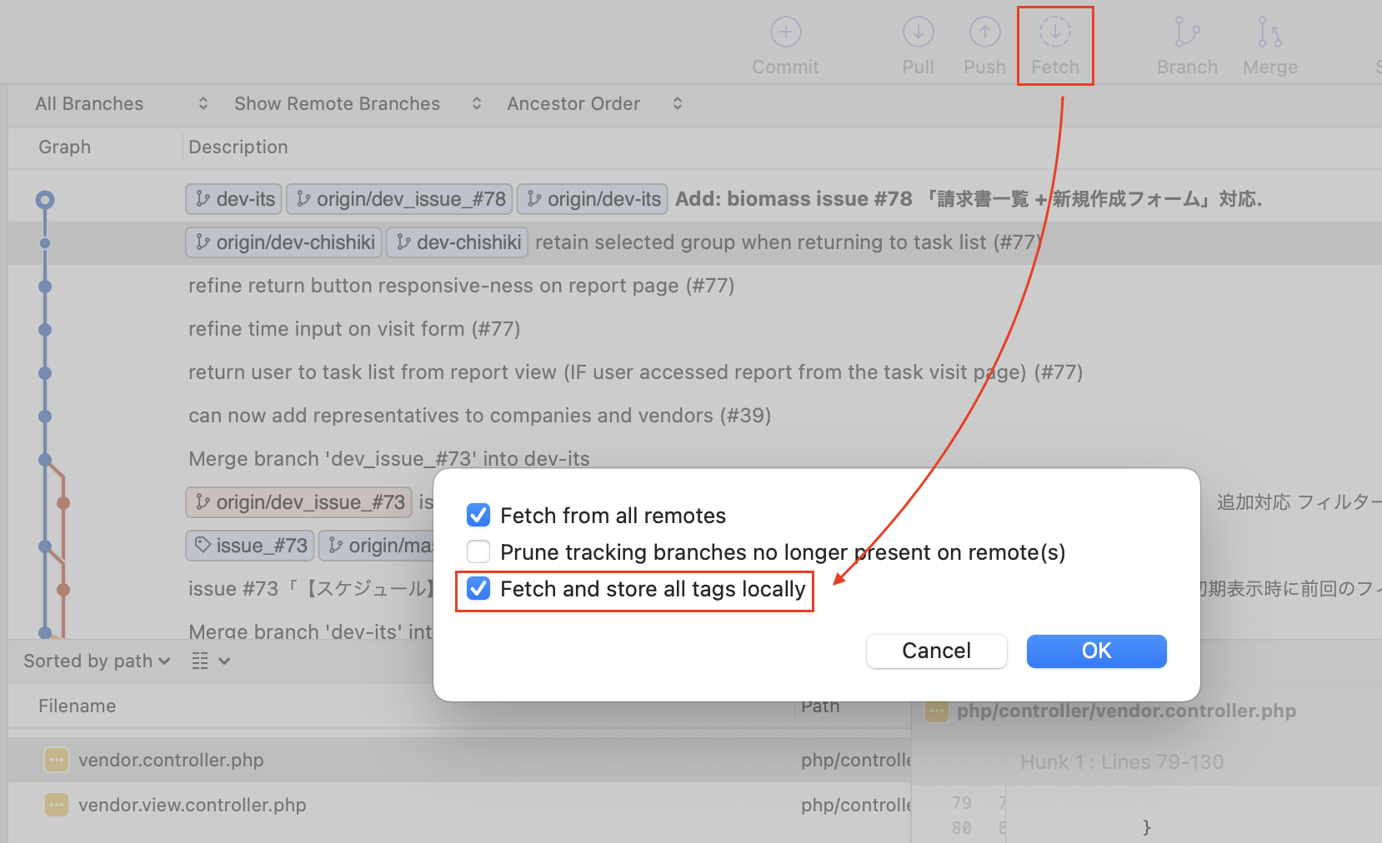Open the Sorted by path menu
Image resolution: width=1382 pixels, height=843 pixels.
point(97,661)
